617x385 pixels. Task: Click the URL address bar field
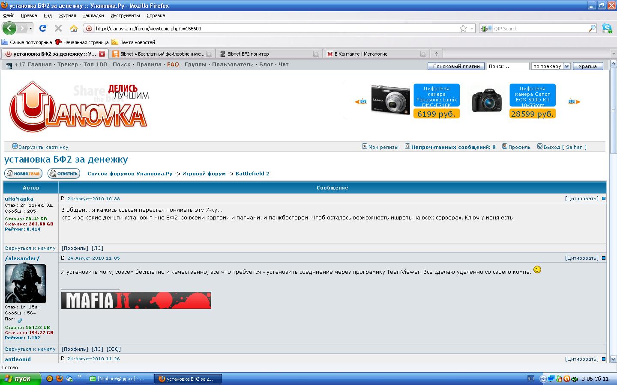coord(276,28)
